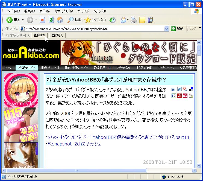203x181 pixels.
Task: Open the Back button history dropdown arrow
Action: (23, 20)
